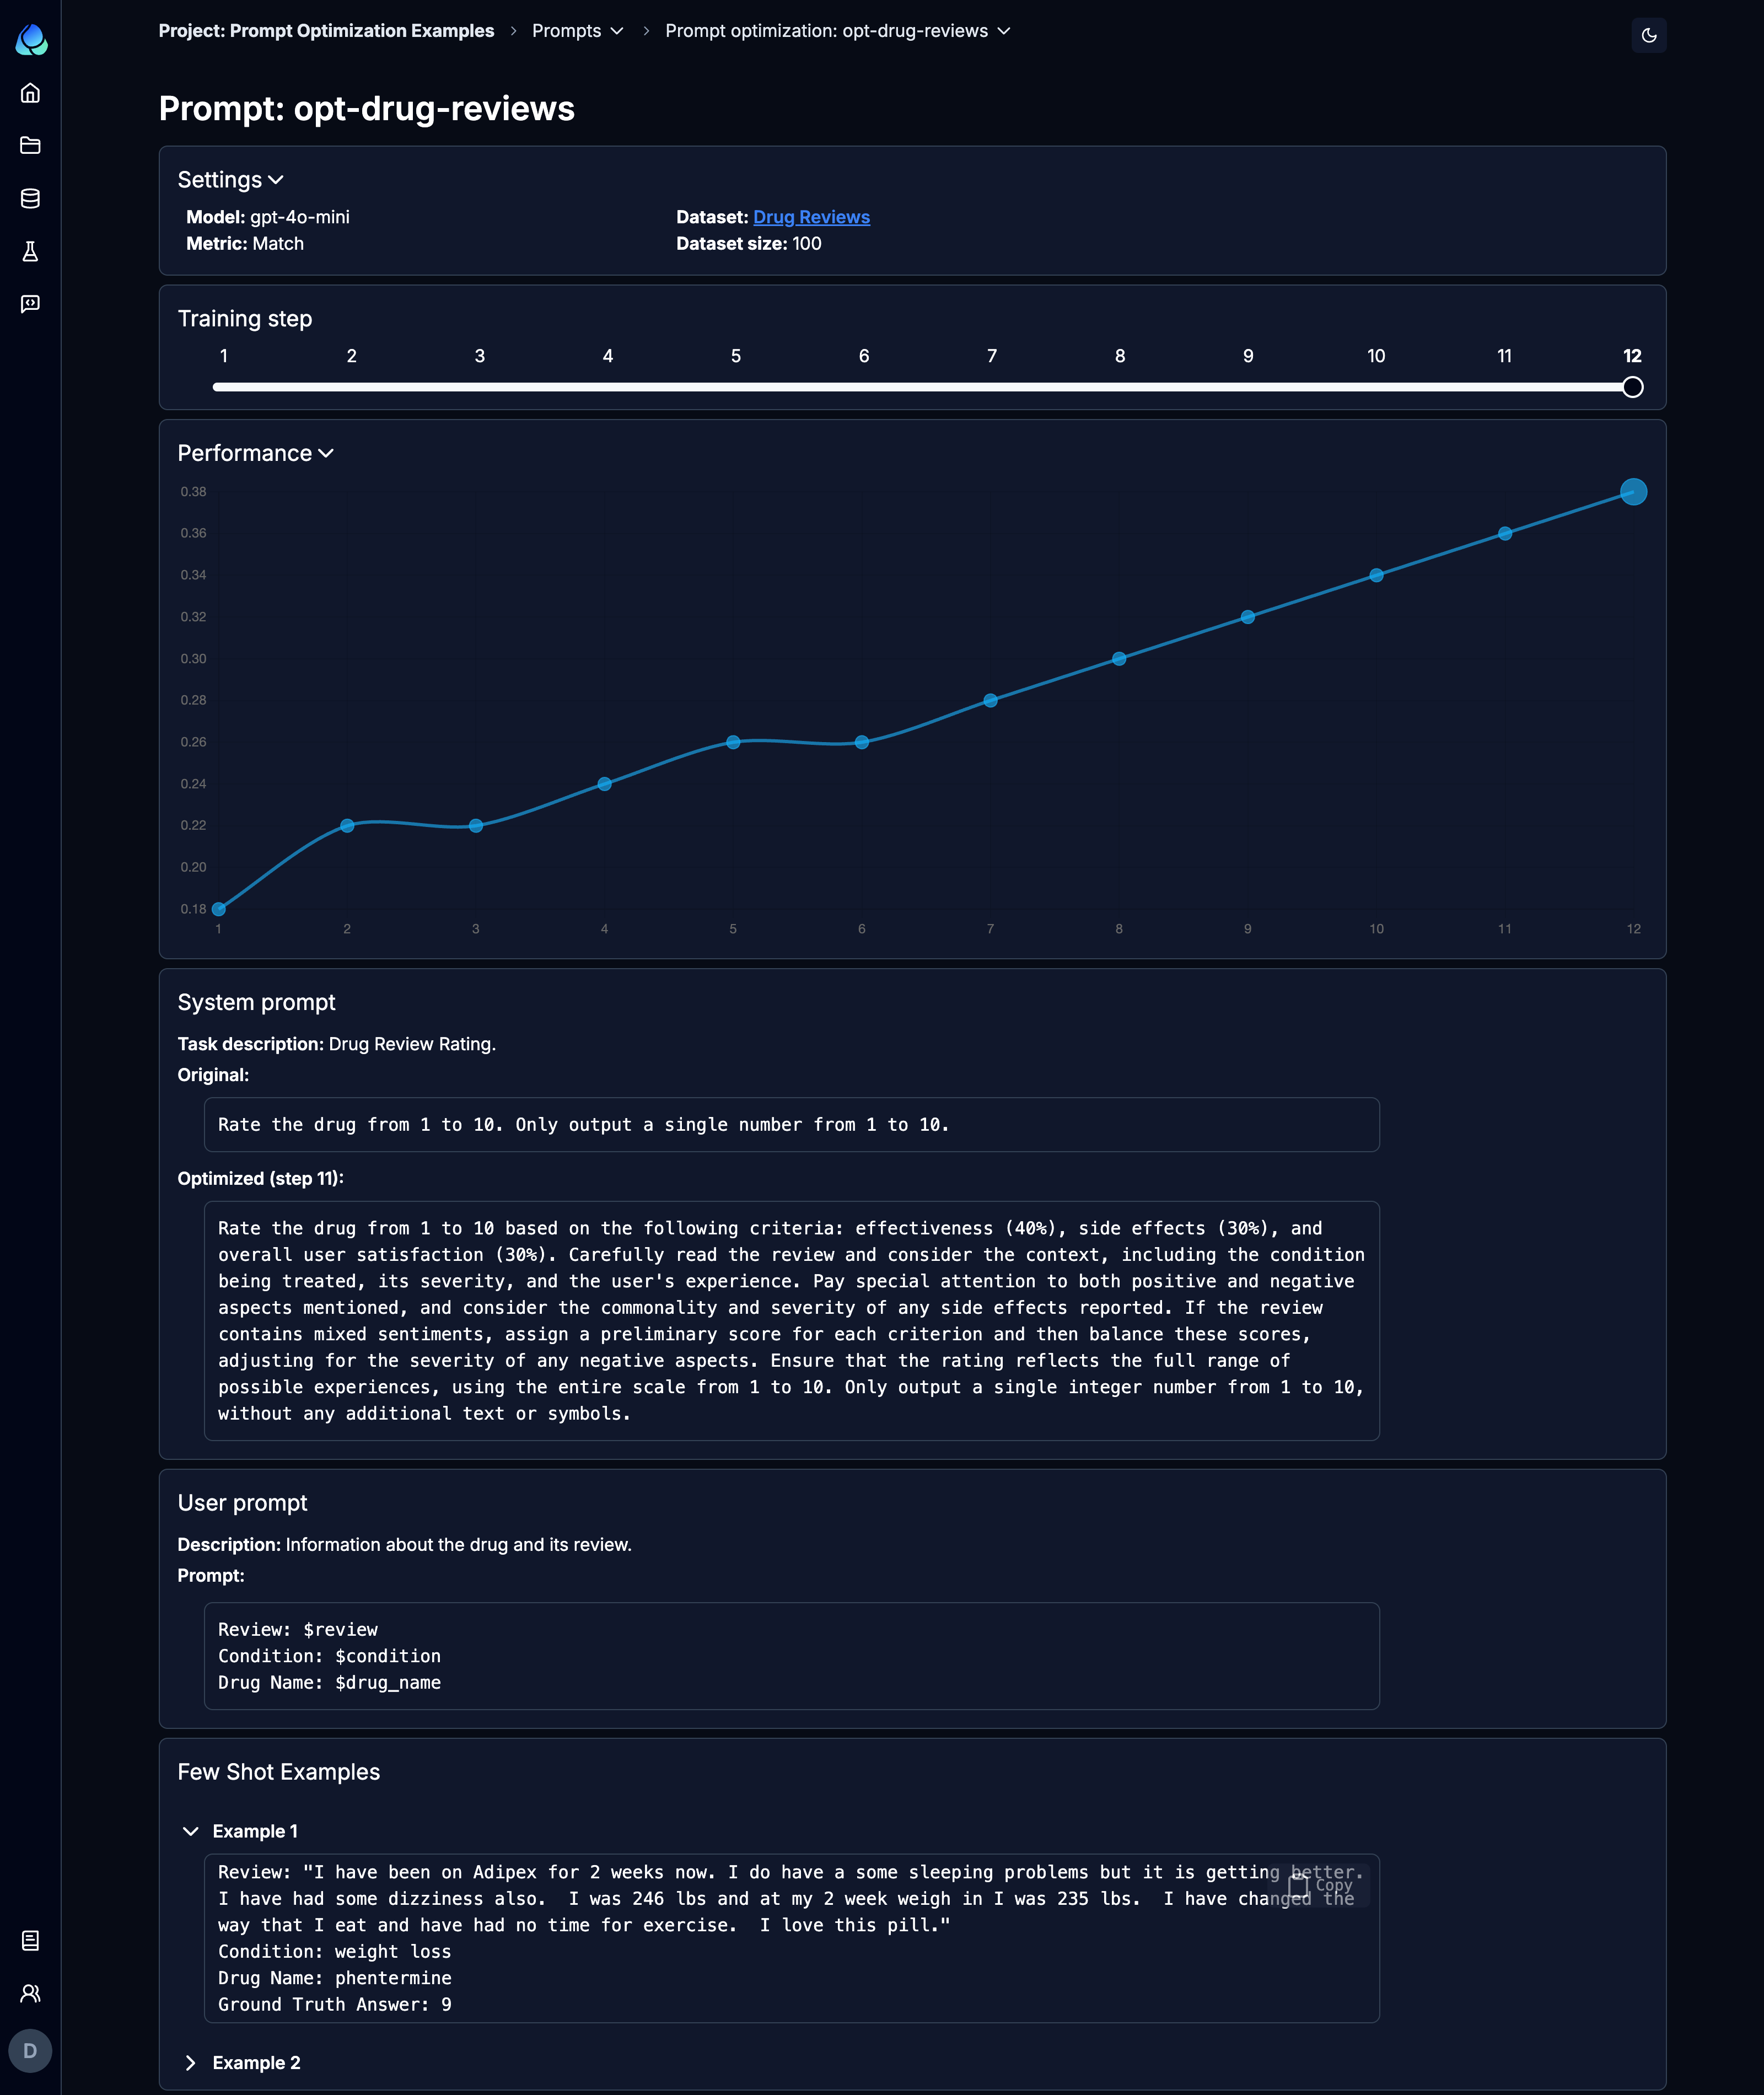Click chart data point at step 10
1764x2095 pixels.
(x=1376, y=575)
